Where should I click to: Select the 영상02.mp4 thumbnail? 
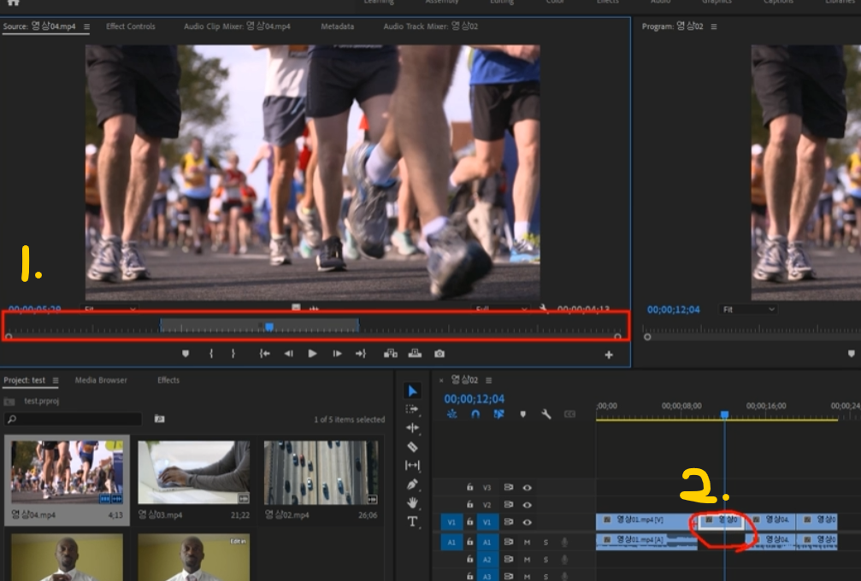coord(321,472)
